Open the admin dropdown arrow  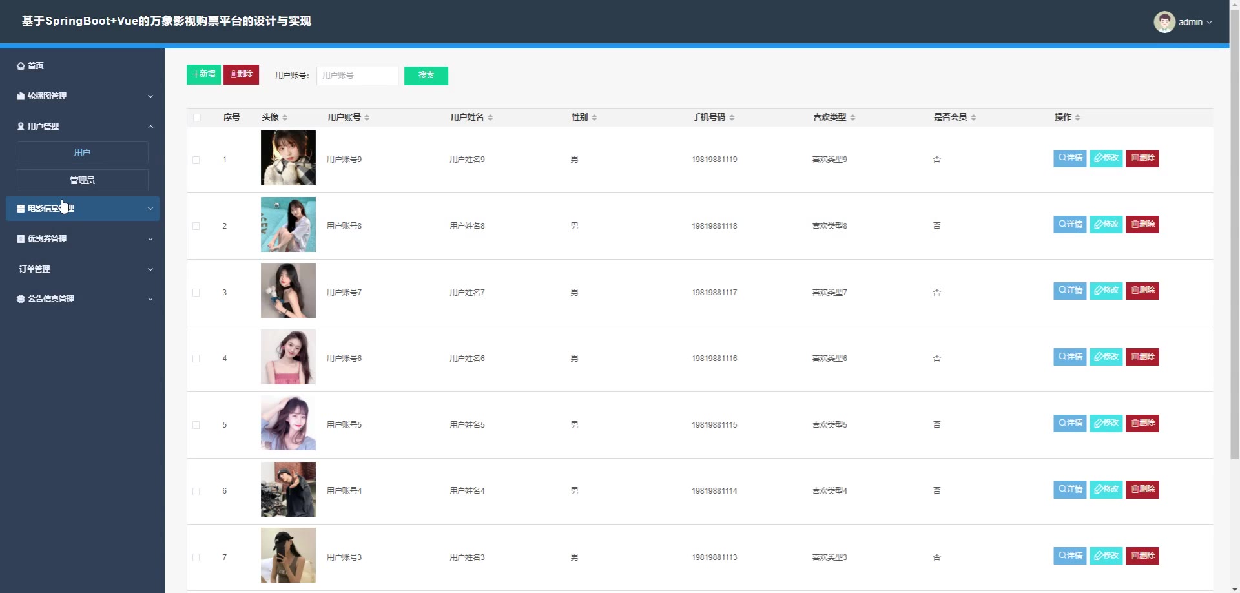pos(1210,22)
